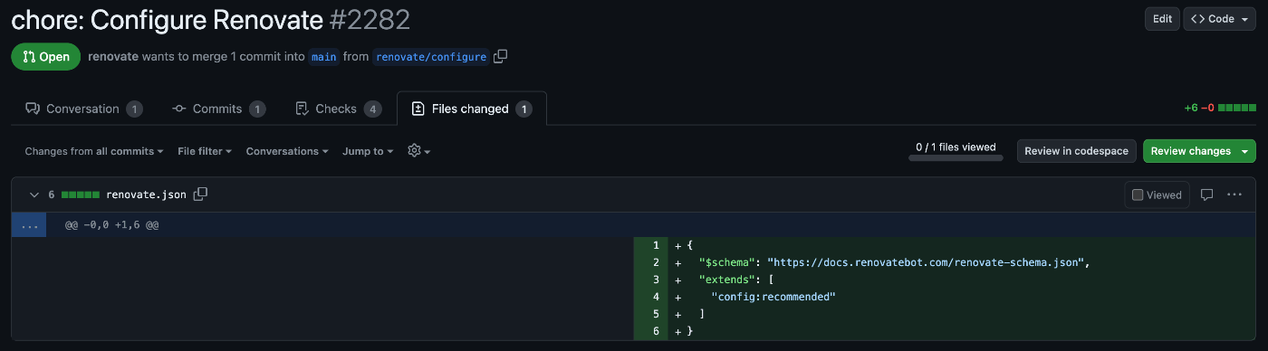Mark renovate.json as Viewed

click(1157, 194)
